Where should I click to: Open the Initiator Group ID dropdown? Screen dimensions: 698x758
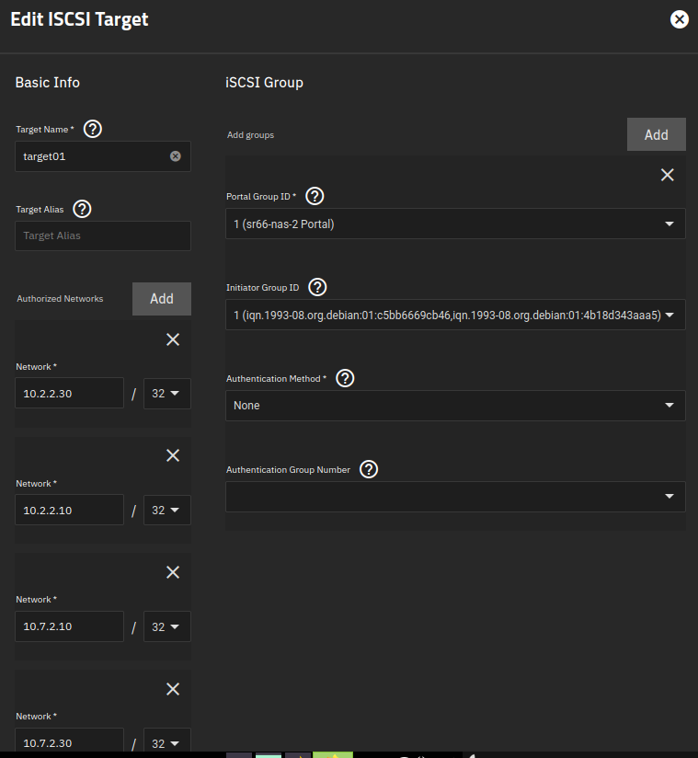click(455, 314)
